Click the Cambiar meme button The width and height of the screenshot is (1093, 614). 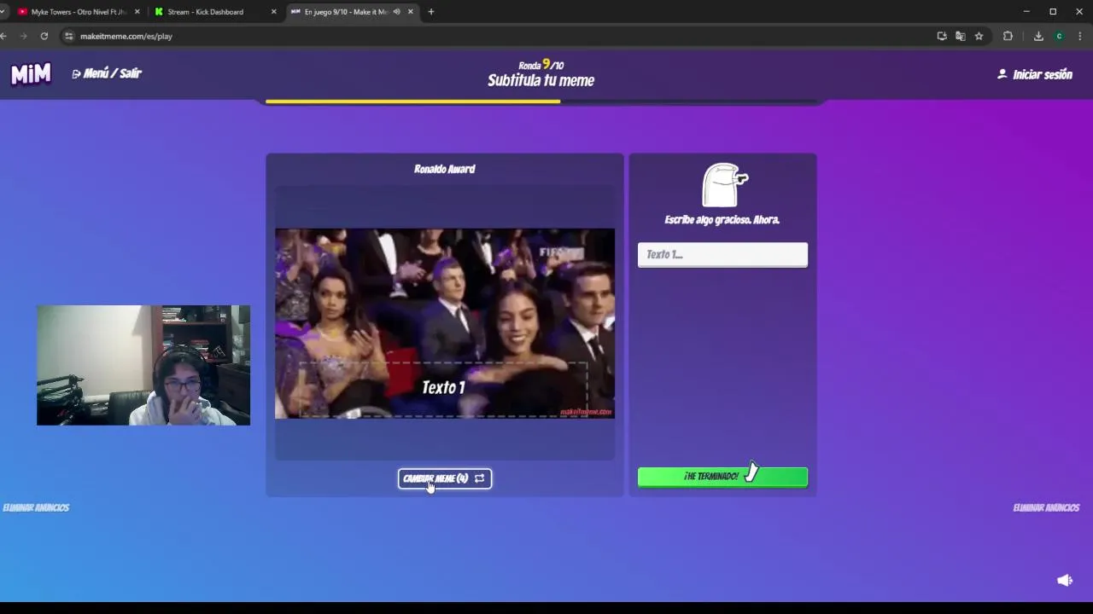tap(445, 478)
